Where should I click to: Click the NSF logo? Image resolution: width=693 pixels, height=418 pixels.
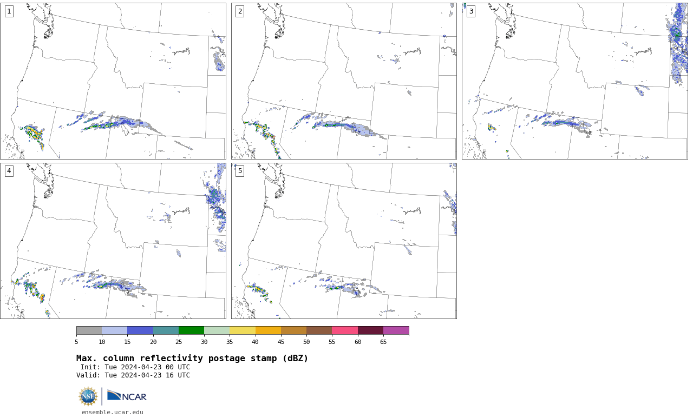[88, 396]
